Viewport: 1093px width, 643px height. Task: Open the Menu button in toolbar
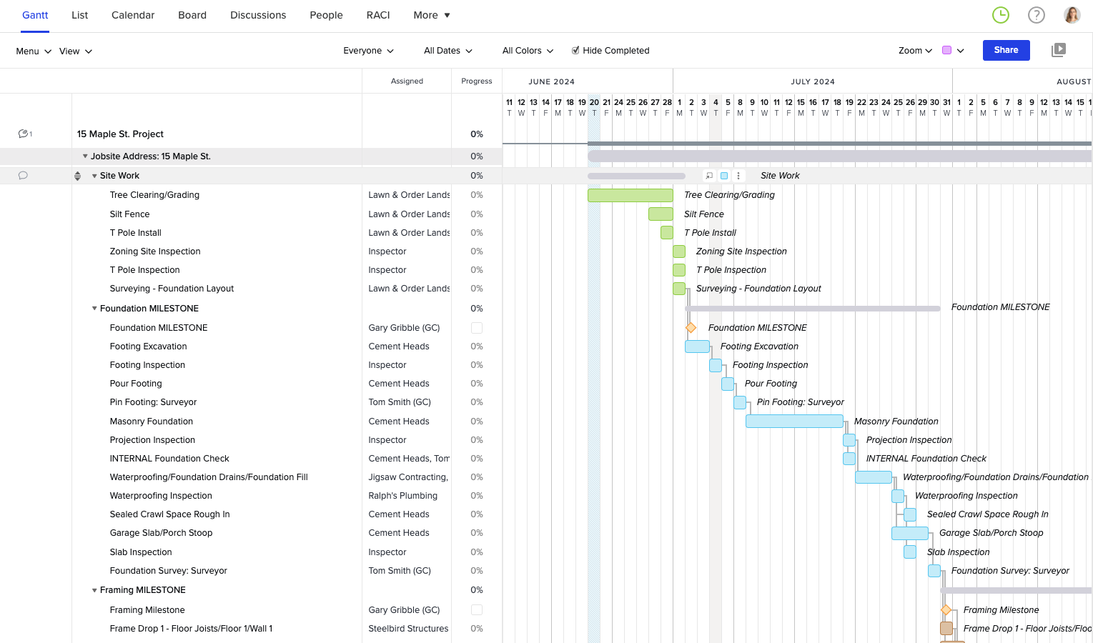(34, 51)
